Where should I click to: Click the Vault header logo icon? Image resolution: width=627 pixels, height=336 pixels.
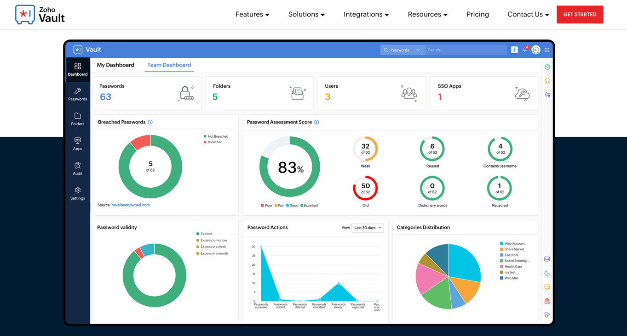pos(78,50)
